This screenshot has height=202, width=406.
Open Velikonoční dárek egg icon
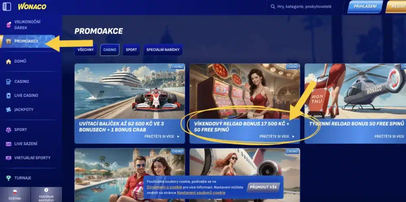8,25
